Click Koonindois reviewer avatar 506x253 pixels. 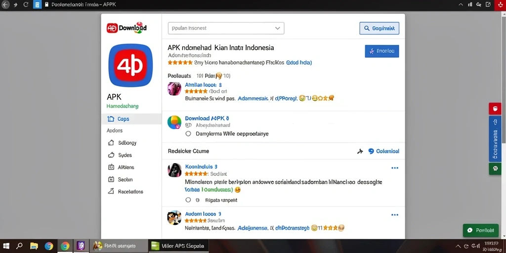(174, 170)
